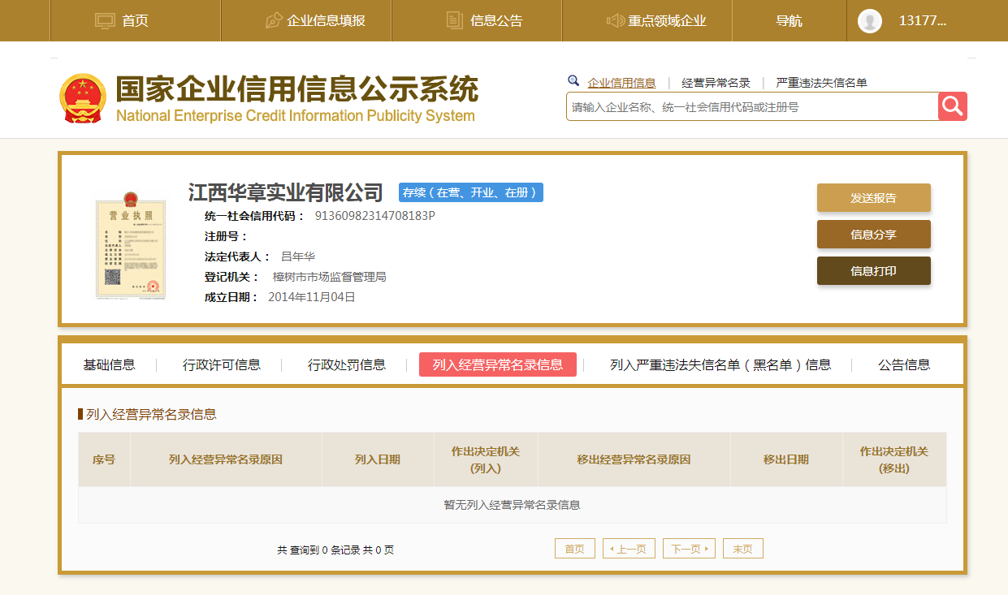Focus the enterprise name search field
1008x595 pixels.
click(752, 106)
